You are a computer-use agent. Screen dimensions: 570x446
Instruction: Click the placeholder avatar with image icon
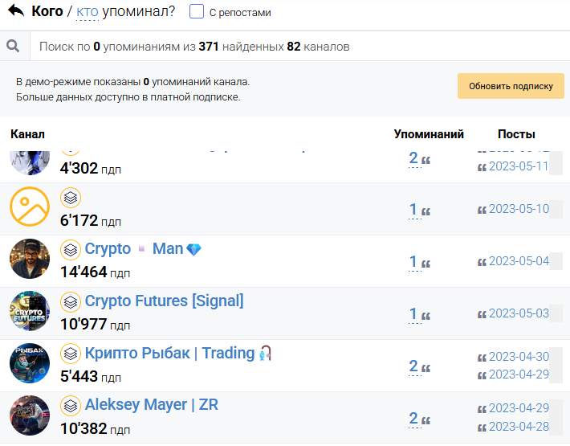(x=30, y=207)
